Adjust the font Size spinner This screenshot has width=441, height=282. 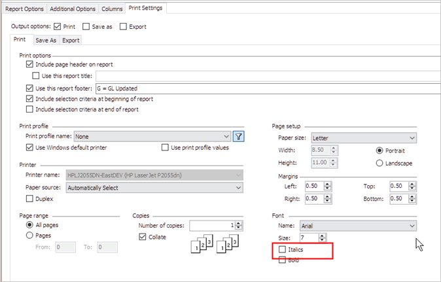pos(322,238)
